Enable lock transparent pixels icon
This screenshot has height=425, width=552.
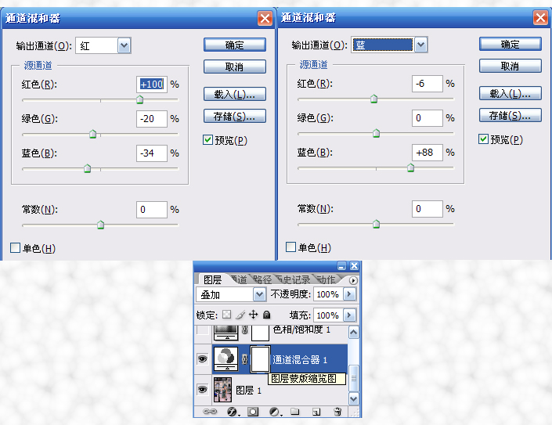(227, 315)
